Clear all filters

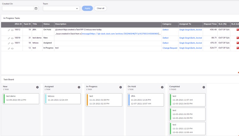pyautogui.click(x=101, y=8)
